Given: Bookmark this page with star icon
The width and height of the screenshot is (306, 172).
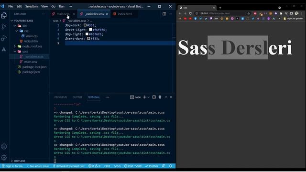Looking at the screenshot, I should tap(249, 13).
